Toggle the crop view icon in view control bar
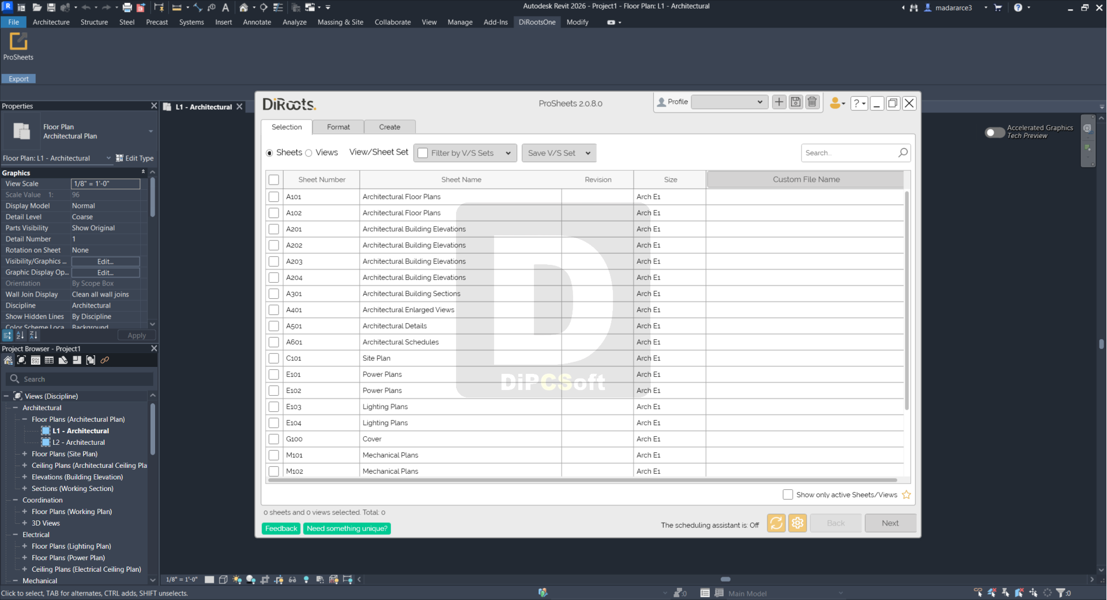Viewport: 1107px width, 600px height. pyautogui.click(x=265, y=580)
